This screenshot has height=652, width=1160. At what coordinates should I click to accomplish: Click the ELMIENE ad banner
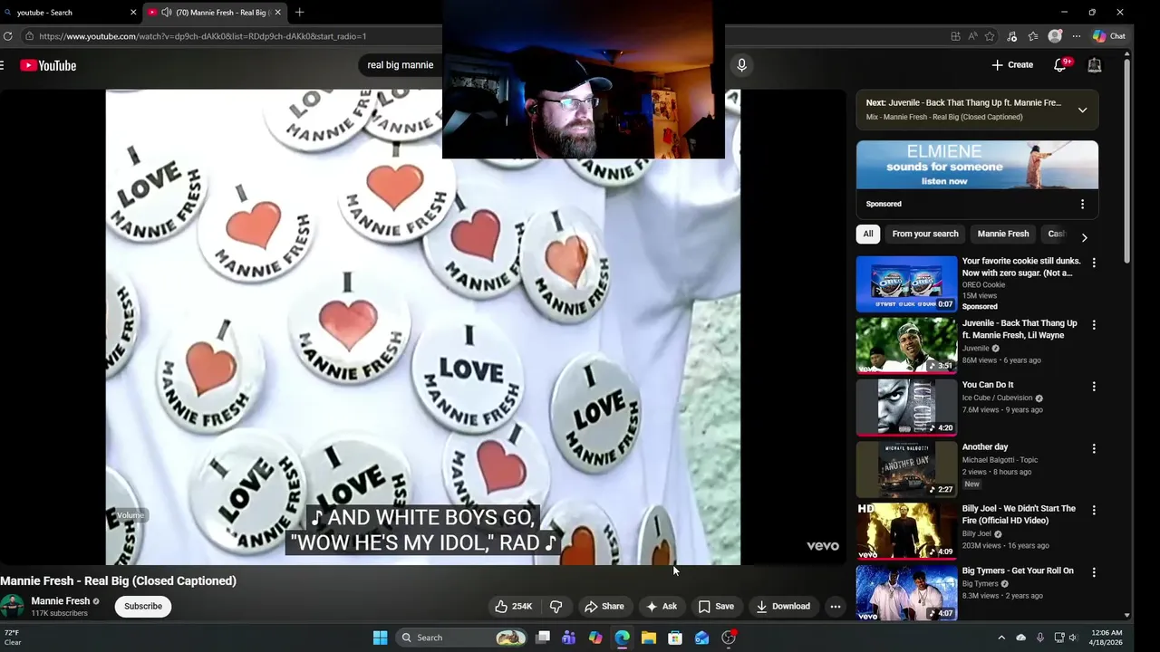point(977,165)
